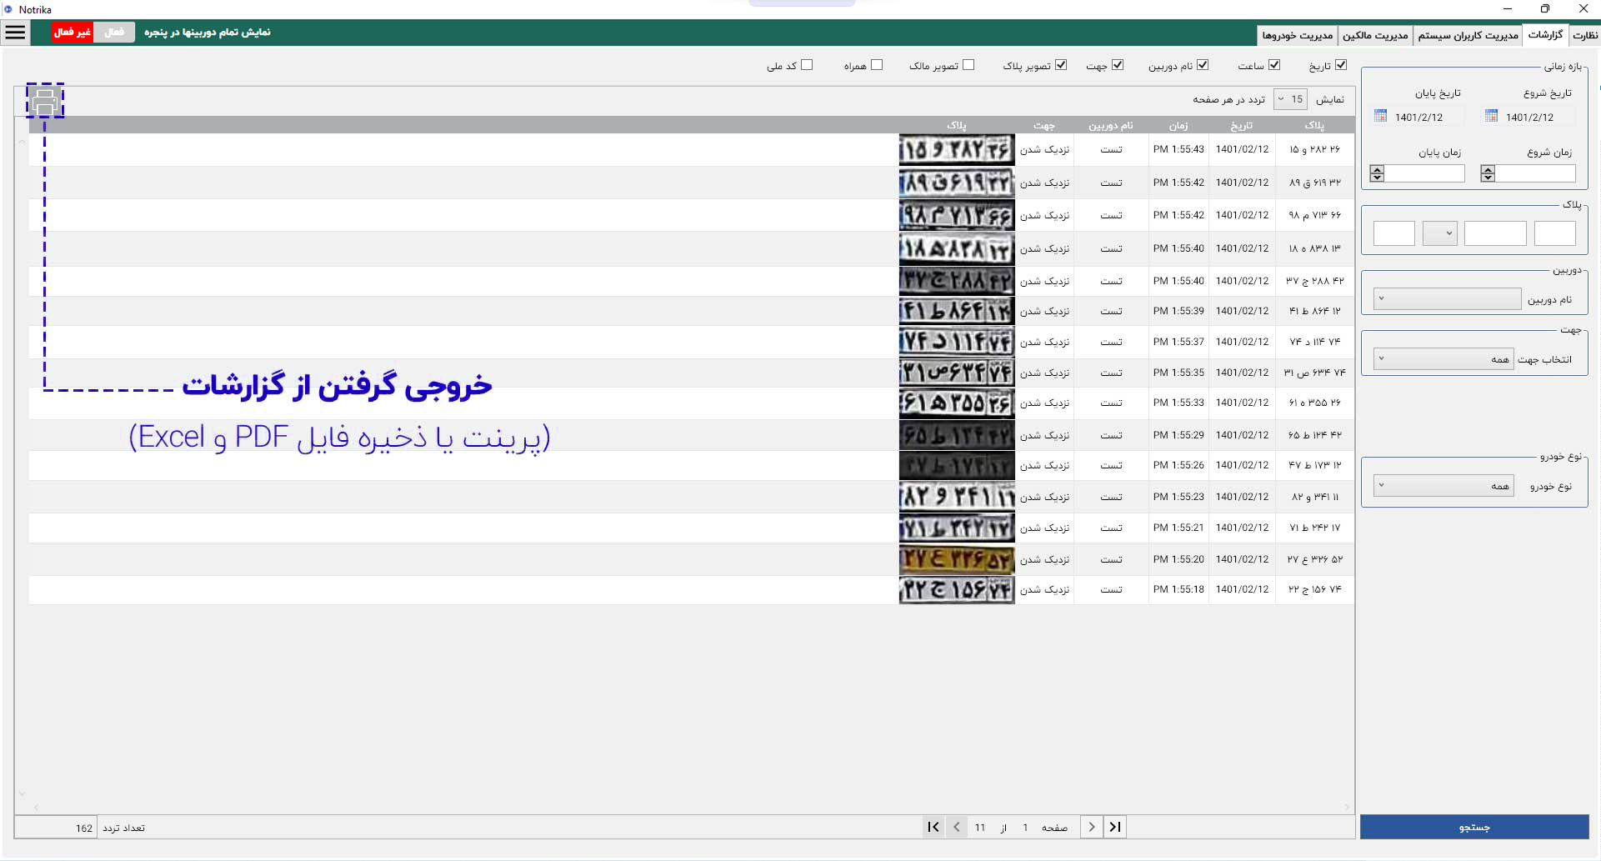This screenshot has width=1601, height=861.
Task: Open the plate letter dropdown
Action: click(1439, 233)
